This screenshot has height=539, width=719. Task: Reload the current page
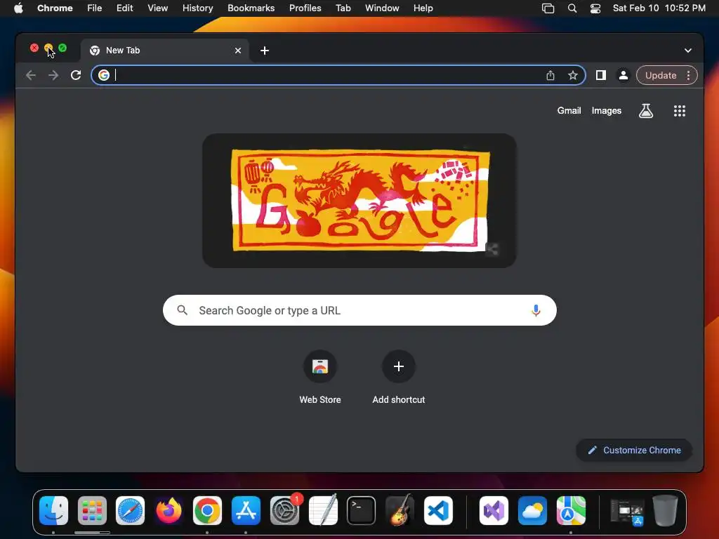pos(76,75)
